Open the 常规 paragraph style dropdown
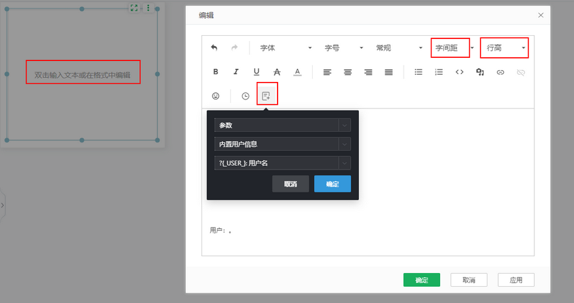 [399, 48]
